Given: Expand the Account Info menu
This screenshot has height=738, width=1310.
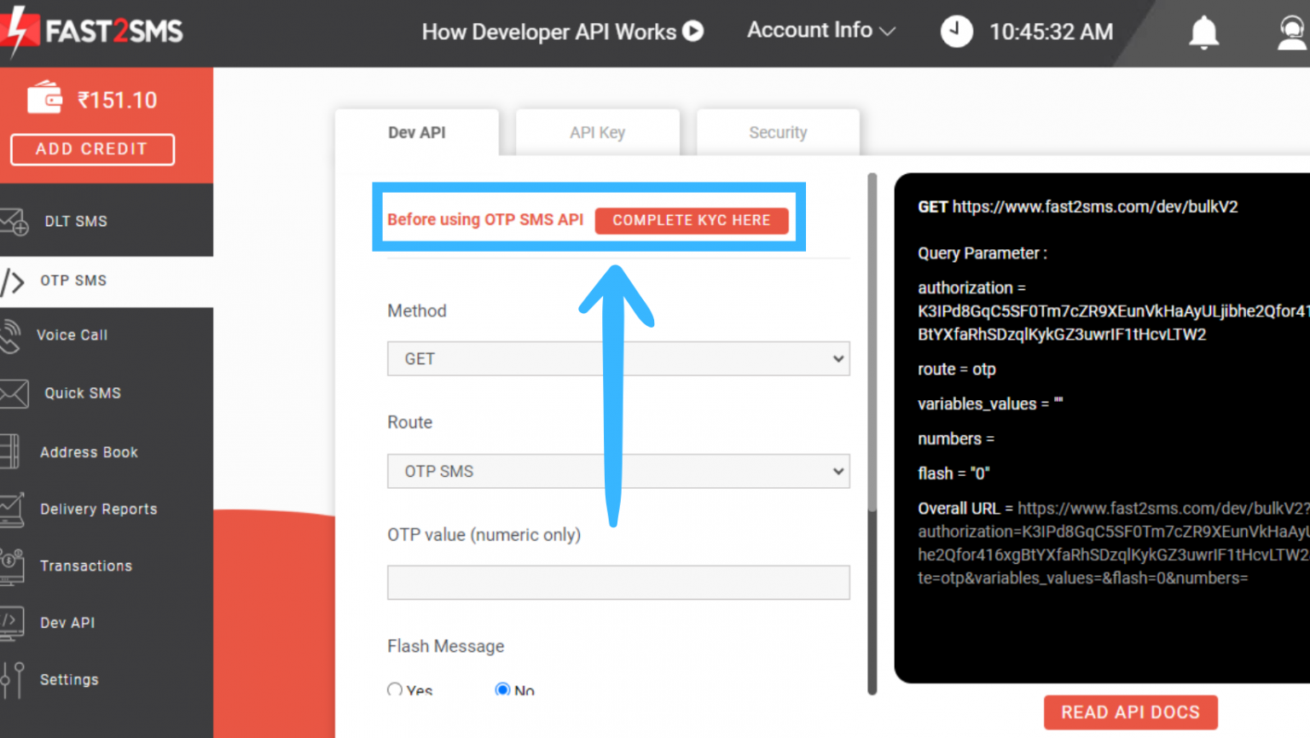Looking at the screenshot, I should pos(820,31).
